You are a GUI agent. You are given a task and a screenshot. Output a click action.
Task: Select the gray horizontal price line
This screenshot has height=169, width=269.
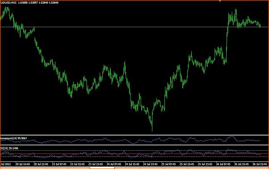click(134, 27)
